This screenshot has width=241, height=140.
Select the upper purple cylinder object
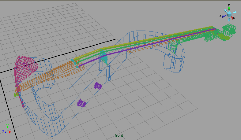(98, 86)
